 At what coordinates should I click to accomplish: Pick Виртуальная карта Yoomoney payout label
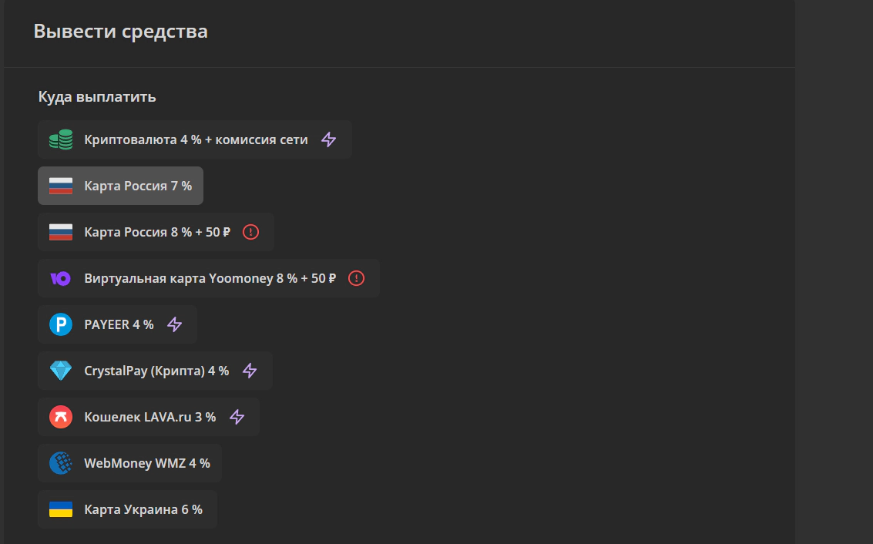pos(210,278)
